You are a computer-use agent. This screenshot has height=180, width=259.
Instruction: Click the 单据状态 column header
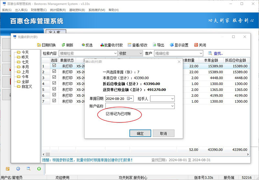click(67, 60)
